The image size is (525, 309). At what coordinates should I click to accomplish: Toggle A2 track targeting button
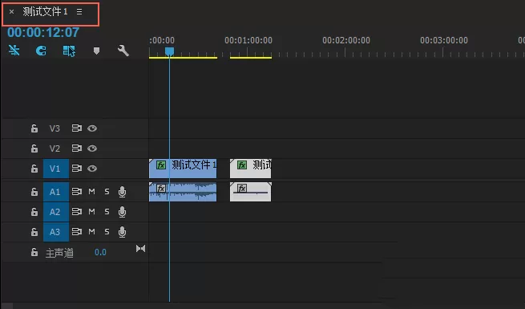coord(56,212)
